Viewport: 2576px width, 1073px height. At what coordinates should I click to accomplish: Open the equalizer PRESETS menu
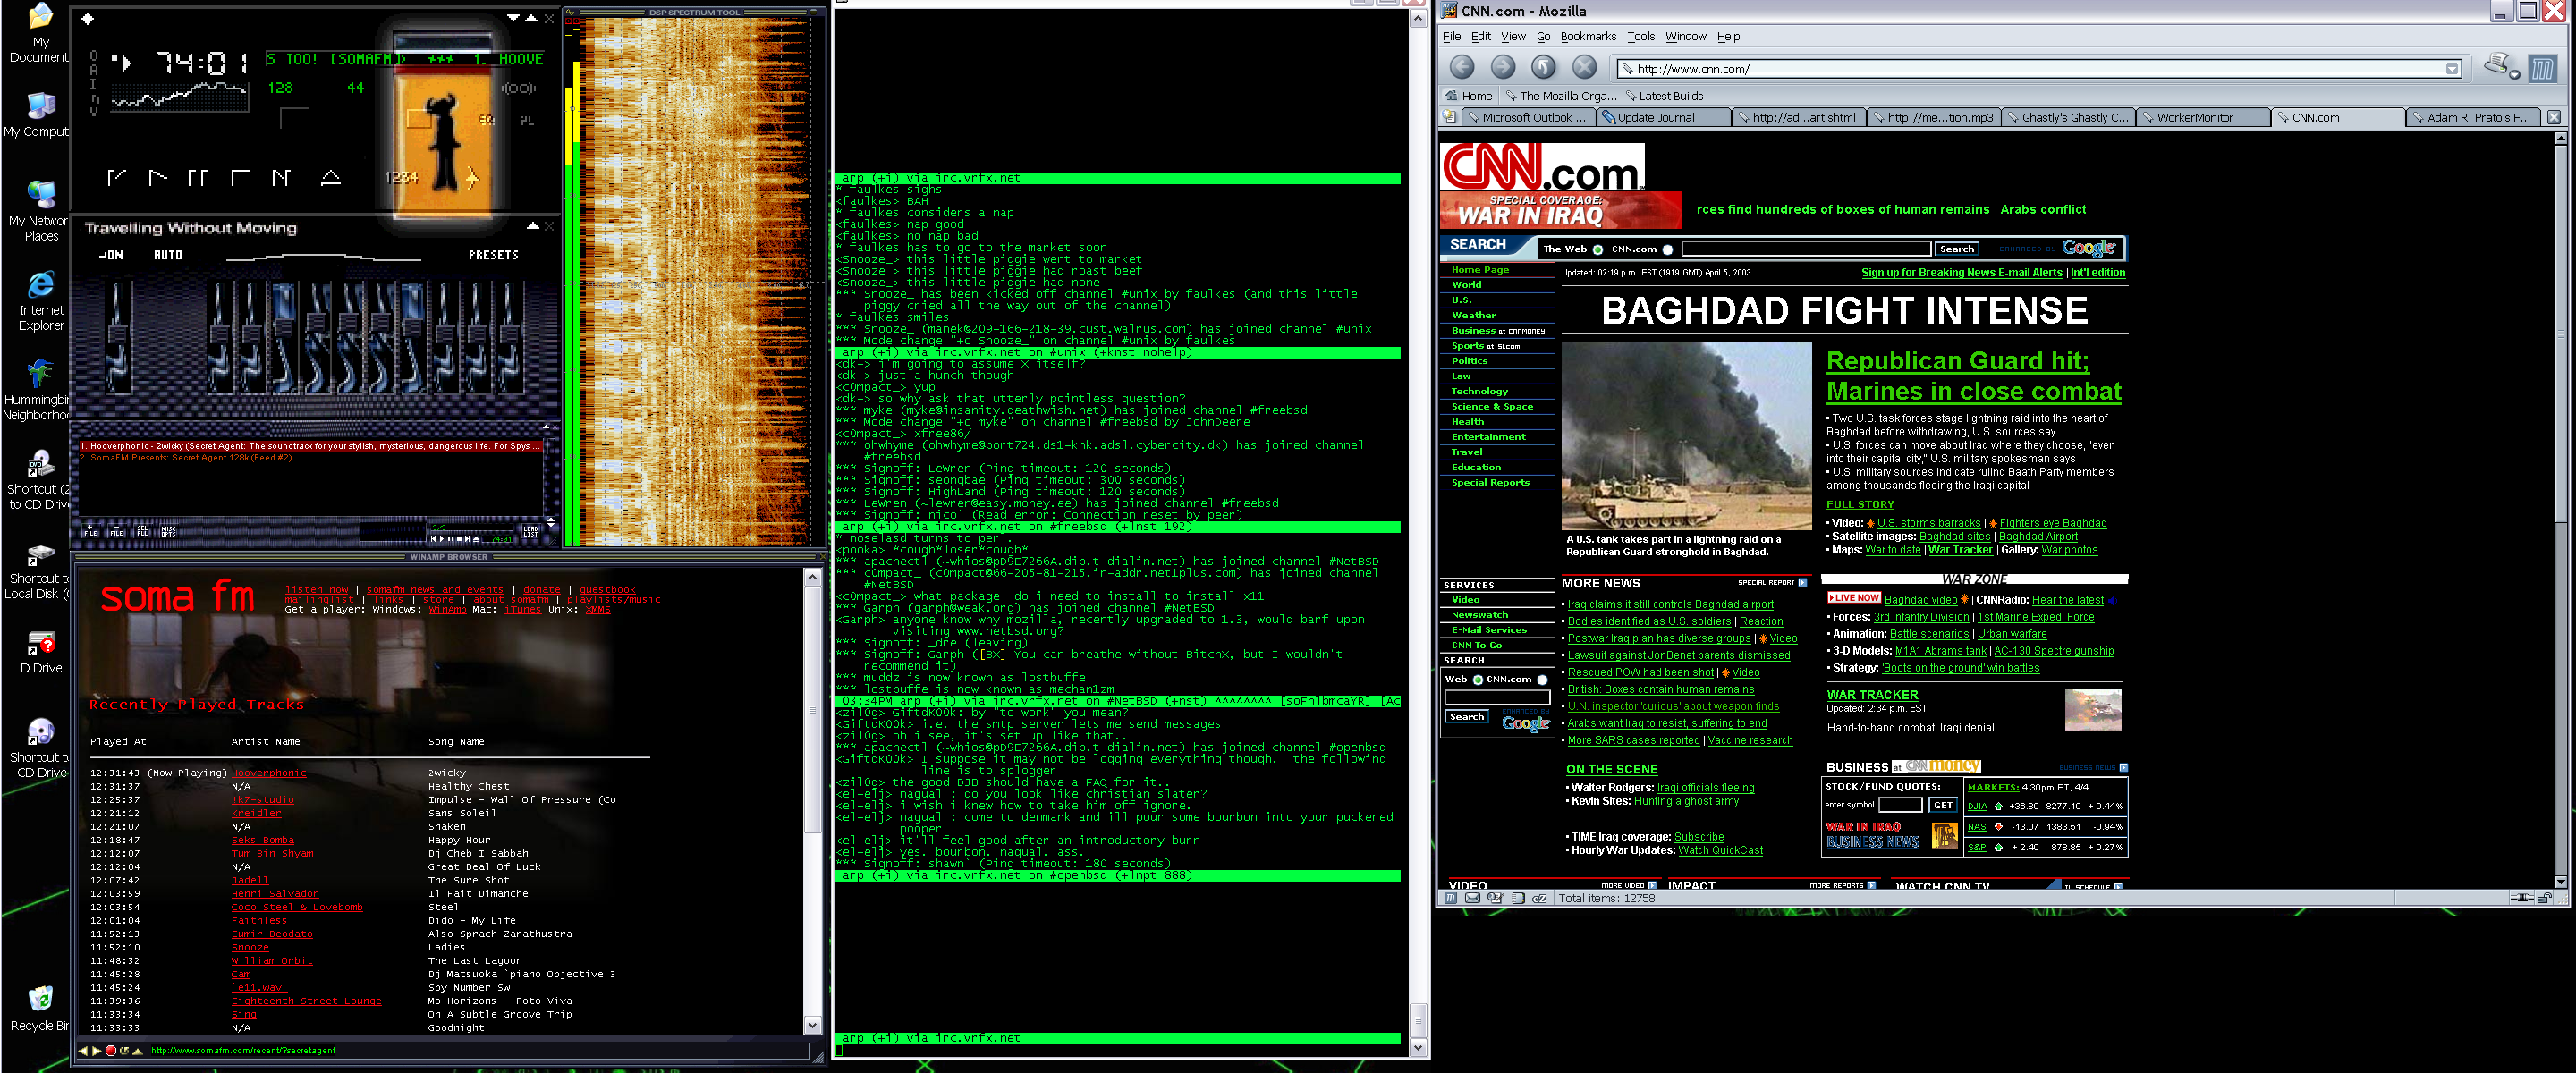(493, 255)
